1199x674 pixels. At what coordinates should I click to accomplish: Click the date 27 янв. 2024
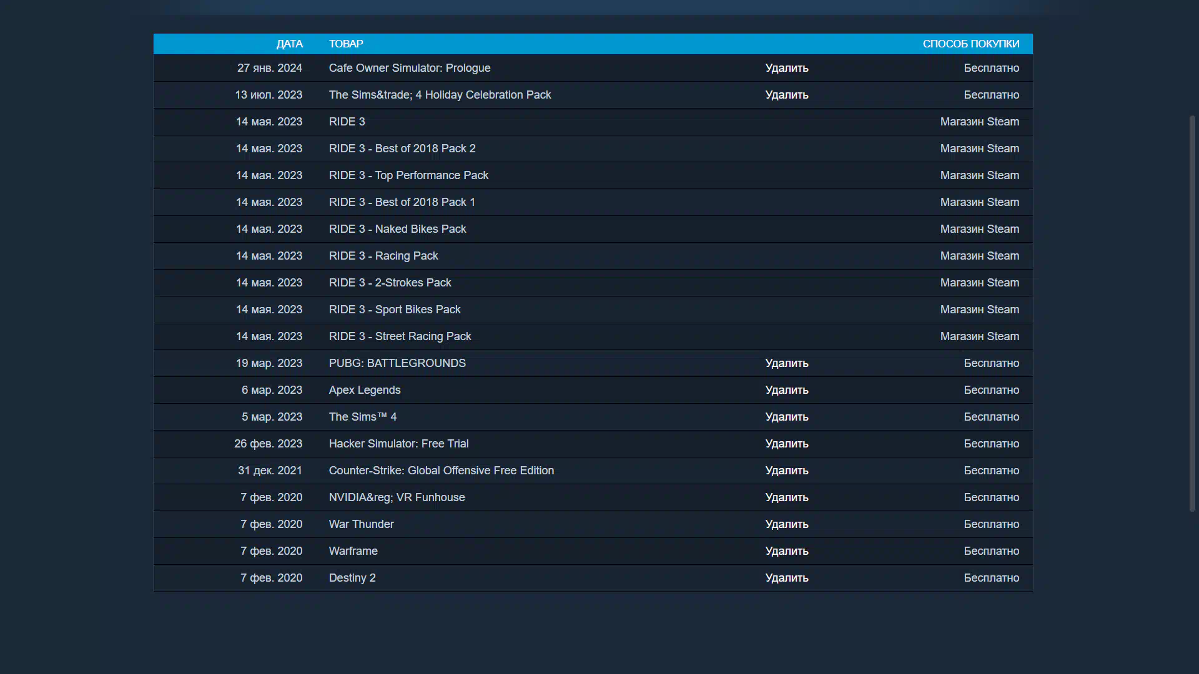click(270, 68)
